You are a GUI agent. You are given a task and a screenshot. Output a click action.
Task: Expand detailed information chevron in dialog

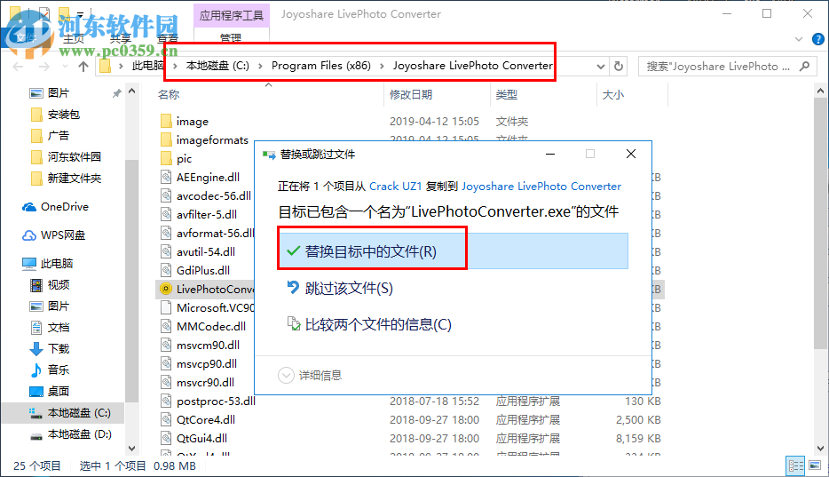pyautogui.click(x=286, y=375)
